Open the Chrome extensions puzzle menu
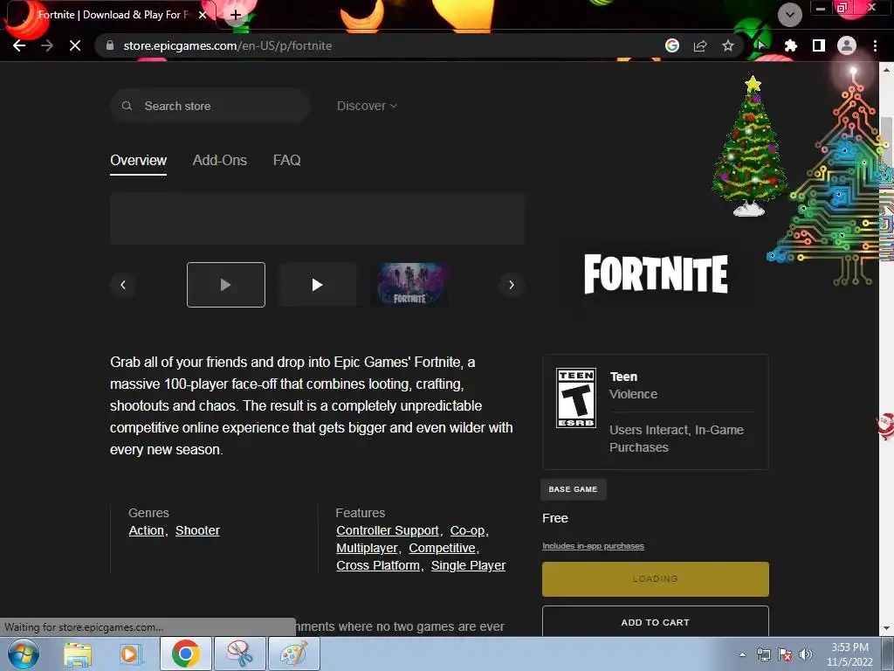 click(x=790, y=45)
